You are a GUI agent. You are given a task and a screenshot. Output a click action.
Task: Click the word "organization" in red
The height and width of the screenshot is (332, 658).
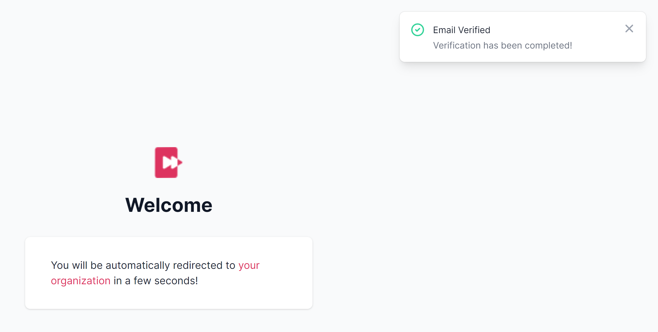click(x=81, y=281)
